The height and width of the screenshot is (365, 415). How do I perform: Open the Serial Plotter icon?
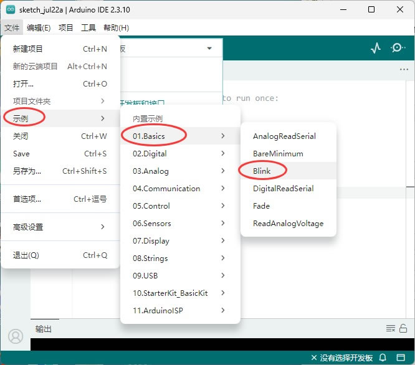click(376, 48)
